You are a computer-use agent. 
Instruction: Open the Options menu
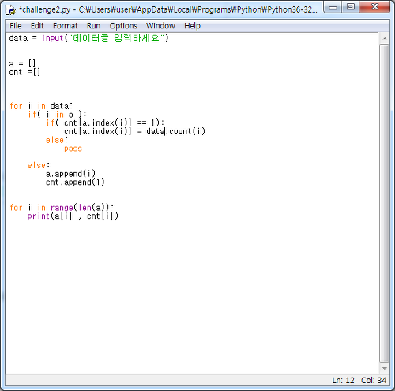123,26
